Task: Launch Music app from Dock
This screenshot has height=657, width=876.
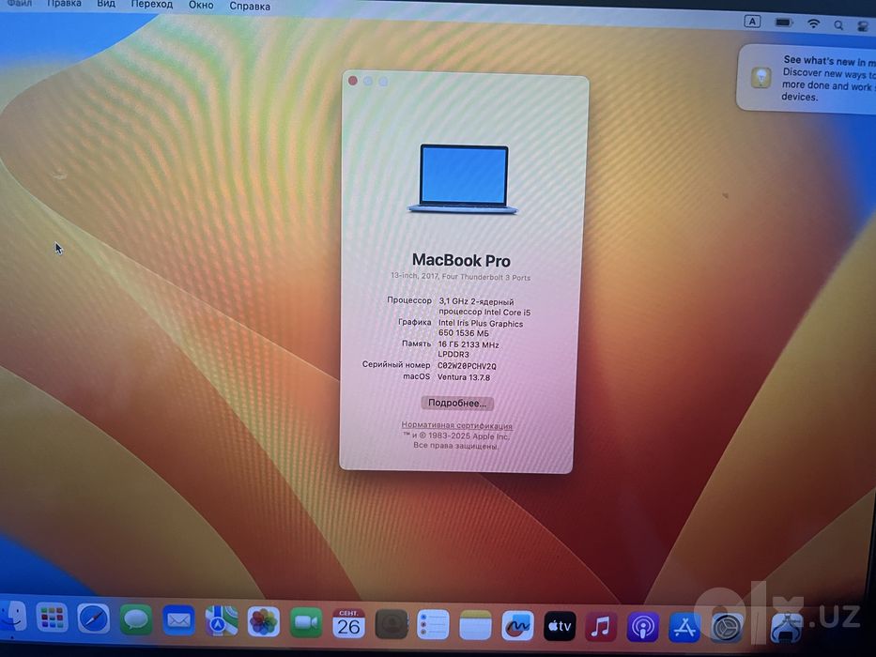Action: point(601,627)
